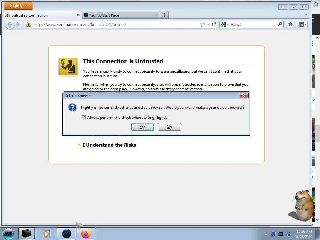Maximize the Nightly browser window
The image size is (320, 240).
(293, 7)
